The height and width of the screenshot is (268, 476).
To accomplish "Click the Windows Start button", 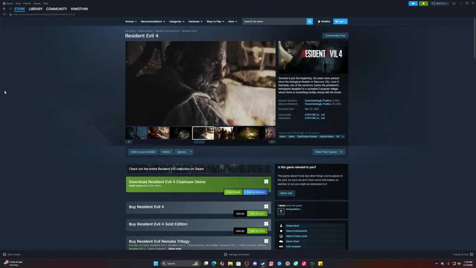I will pyautogui.click(x=156, y=264).
